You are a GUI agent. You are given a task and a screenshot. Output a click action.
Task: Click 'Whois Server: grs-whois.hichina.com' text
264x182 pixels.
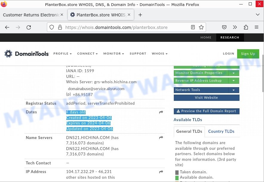click(x=101, y=82)
